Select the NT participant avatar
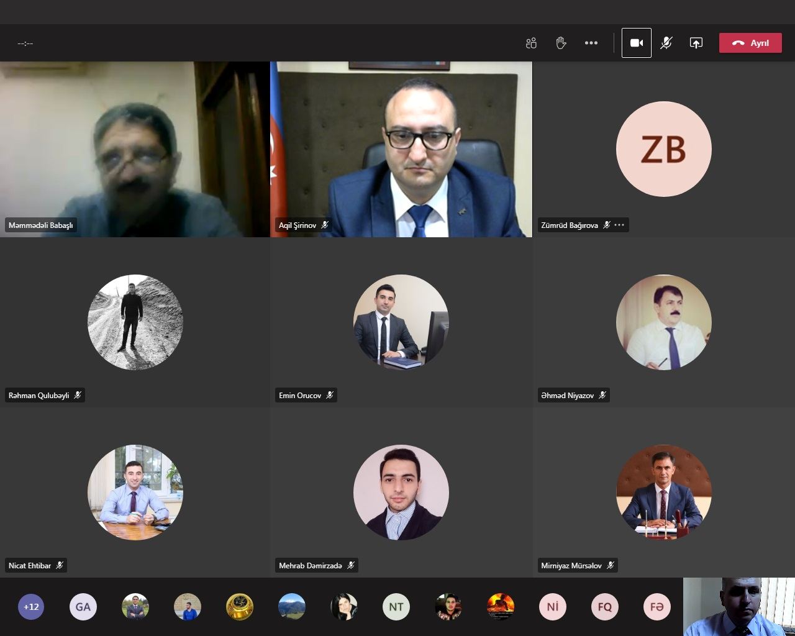This screenshot has height=636, width=795. click(x=396, y=607)
